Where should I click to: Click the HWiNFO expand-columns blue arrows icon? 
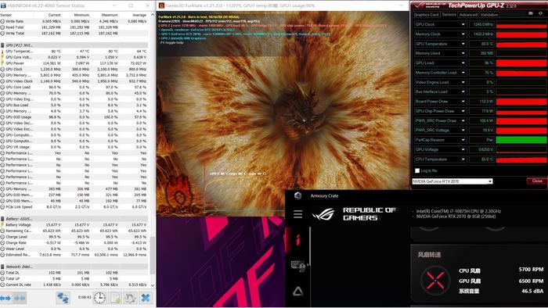pyautogui.click(x=5, y=299)
